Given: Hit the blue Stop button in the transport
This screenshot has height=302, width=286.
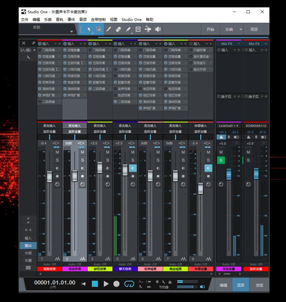Looking at the screenshot, I should pyautogui.click(x=95, y=284).
